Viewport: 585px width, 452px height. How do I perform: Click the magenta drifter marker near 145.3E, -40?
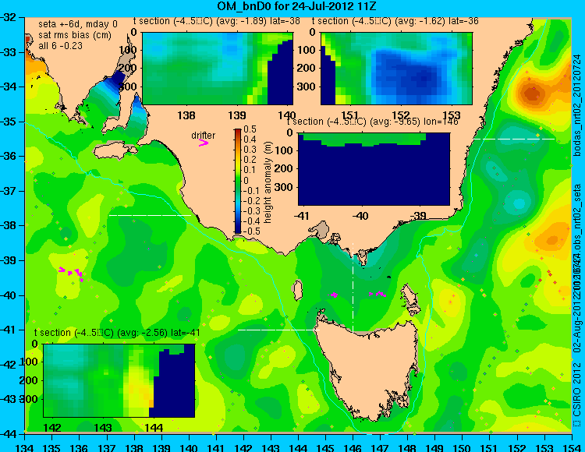pos(335,295)
